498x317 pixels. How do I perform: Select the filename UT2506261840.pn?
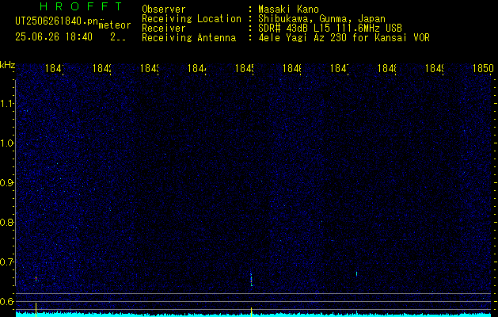coord(56,21)
